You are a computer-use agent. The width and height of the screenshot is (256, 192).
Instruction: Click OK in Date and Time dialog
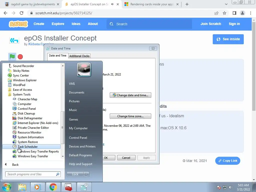click(x=108, y=158)
